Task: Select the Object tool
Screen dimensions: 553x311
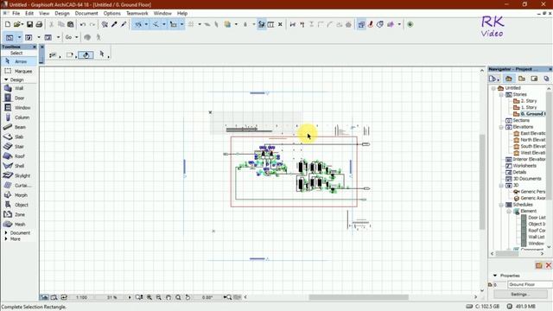Action: tap(19, 205)
